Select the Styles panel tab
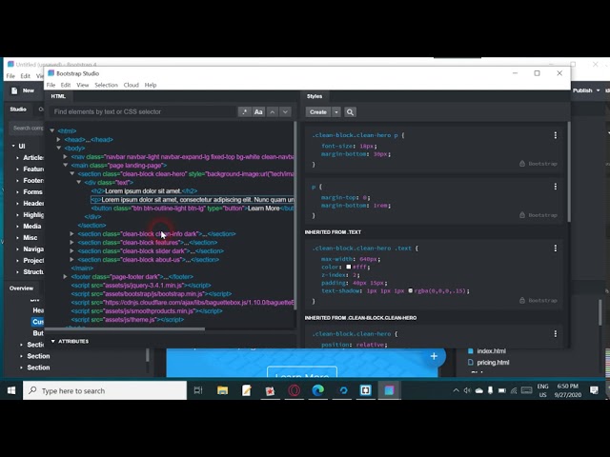 click(x=315, y=96)
